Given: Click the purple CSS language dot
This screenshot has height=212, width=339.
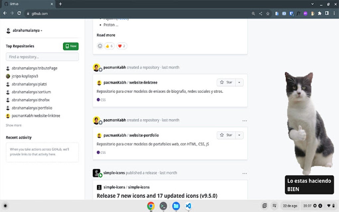Looking at the screenshot, I should pos(99,100).
